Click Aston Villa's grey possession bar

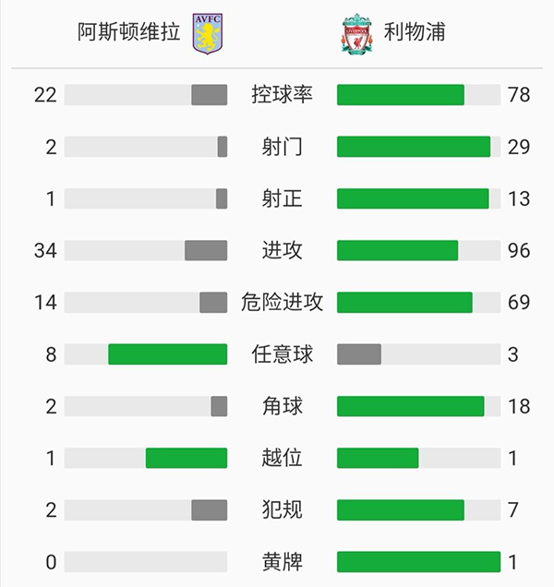[x=209, y=95]
